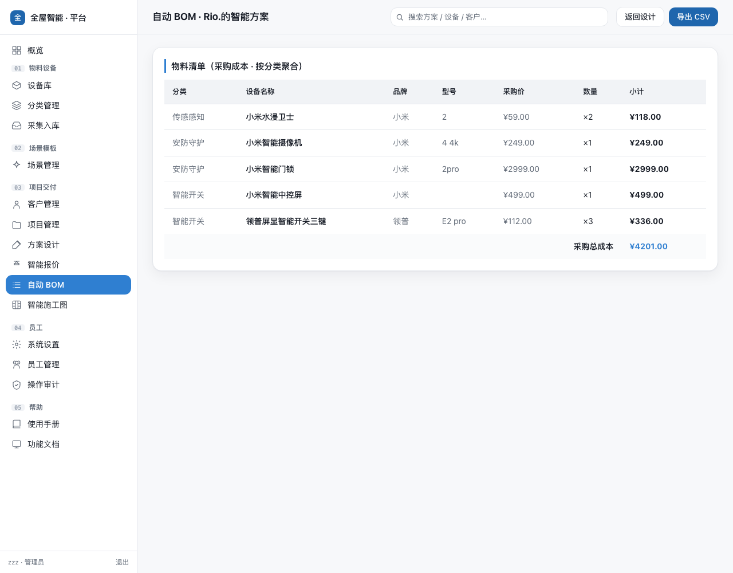Click the 系统设置 gear icon
The height and width of the screenshot is (573, 733).
pyautogui.click(x=17, y=344)
